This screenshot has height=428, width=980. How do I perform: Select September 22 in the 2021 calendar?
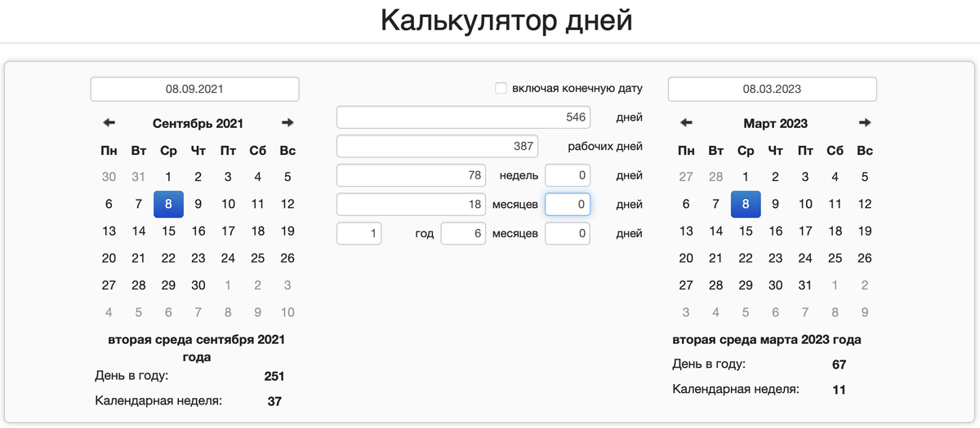point(168,258)
